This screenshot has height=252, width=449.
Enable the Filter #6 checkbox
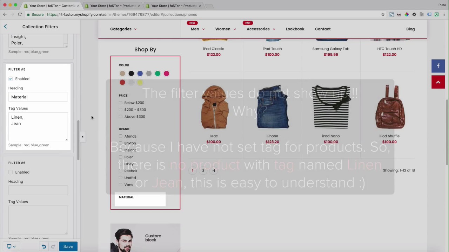pos(11,172)
